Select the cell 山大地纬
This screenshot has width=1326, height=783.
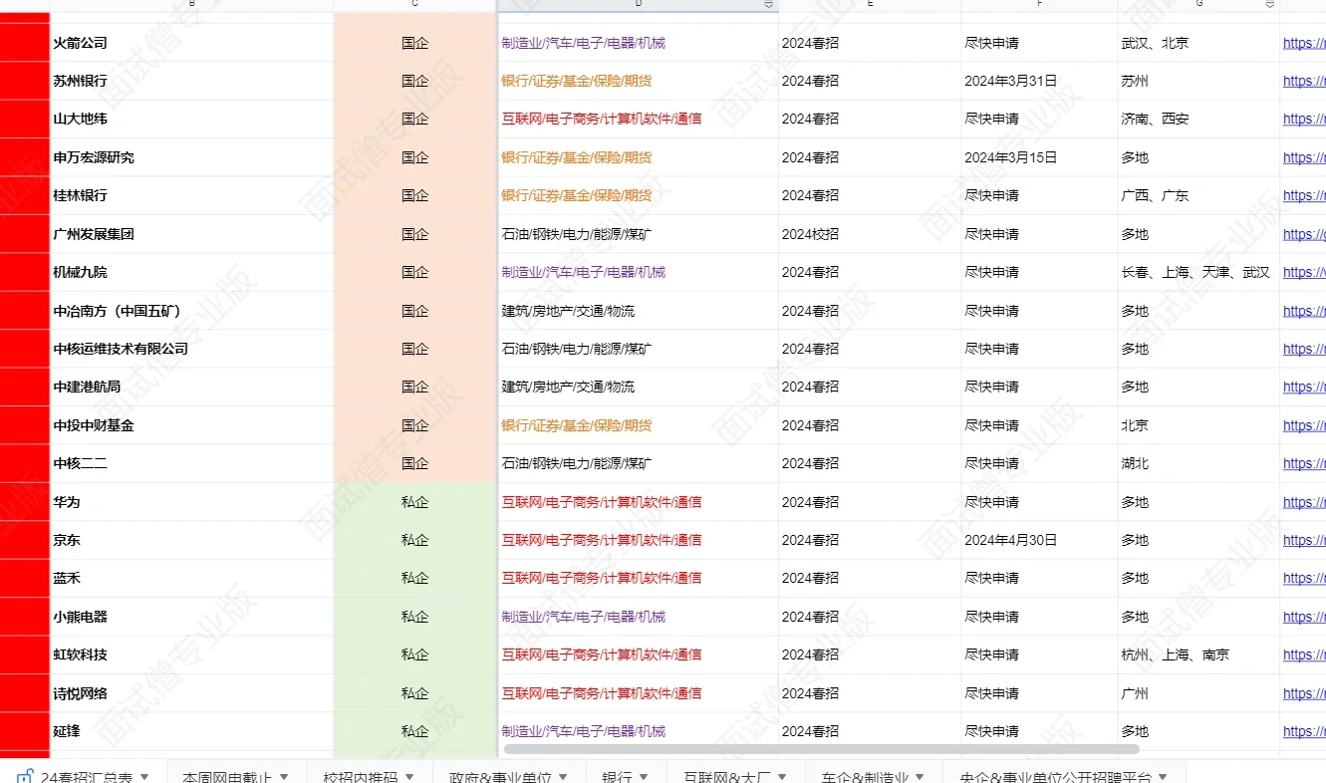coord(191,119)
